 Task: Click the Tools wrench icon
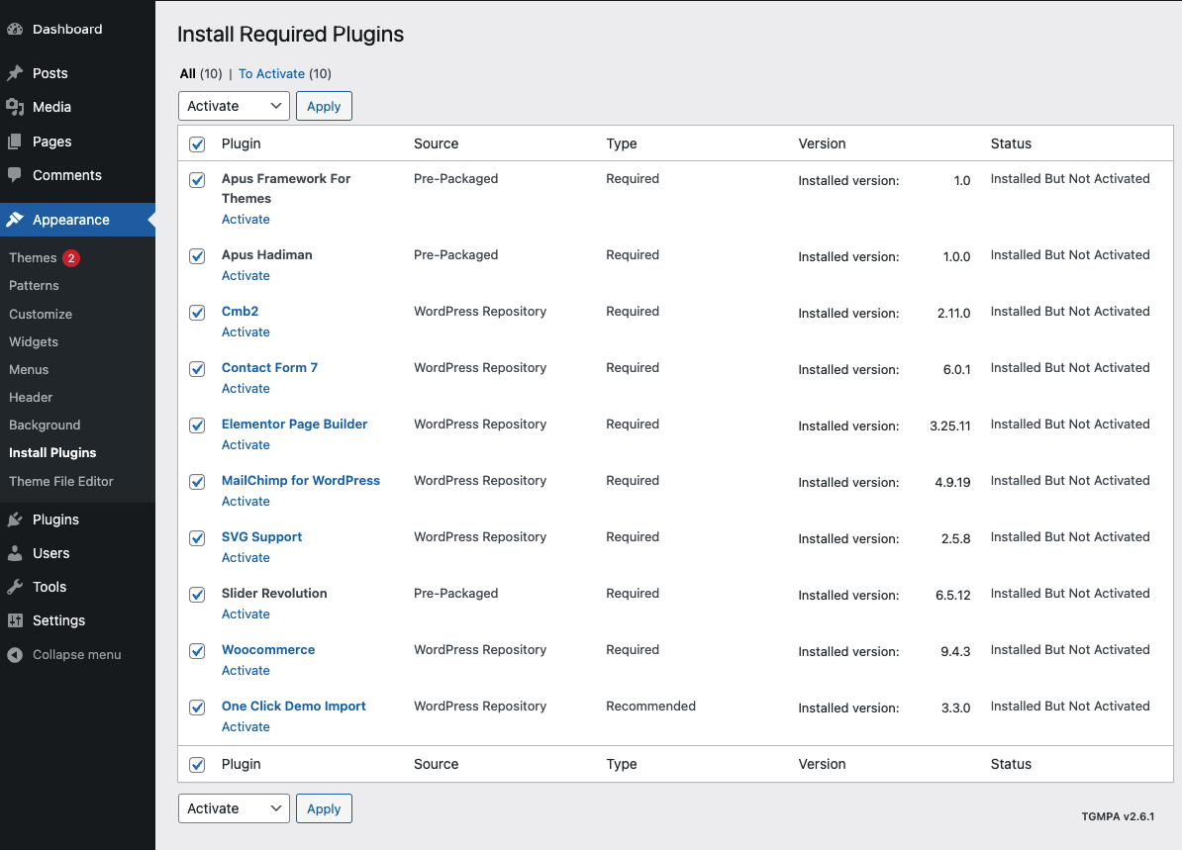tap(15, 587)
